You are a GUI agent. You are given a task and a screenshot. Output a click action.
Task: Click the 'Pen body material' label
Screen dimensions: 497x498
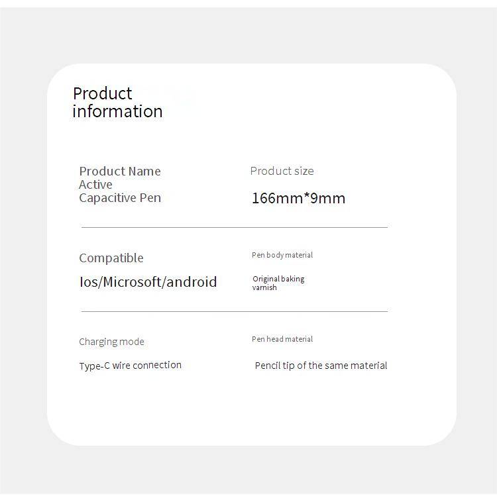point(282,255)
